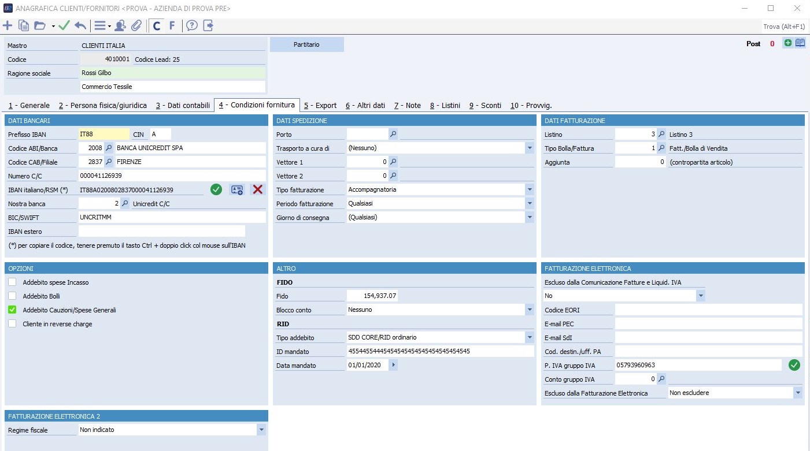
Task: Open the hamburger menu icon in toolbar
Action: [x=100, y=25]
